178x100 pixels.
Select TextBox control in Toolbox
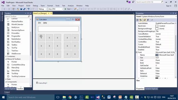[14, 45]
